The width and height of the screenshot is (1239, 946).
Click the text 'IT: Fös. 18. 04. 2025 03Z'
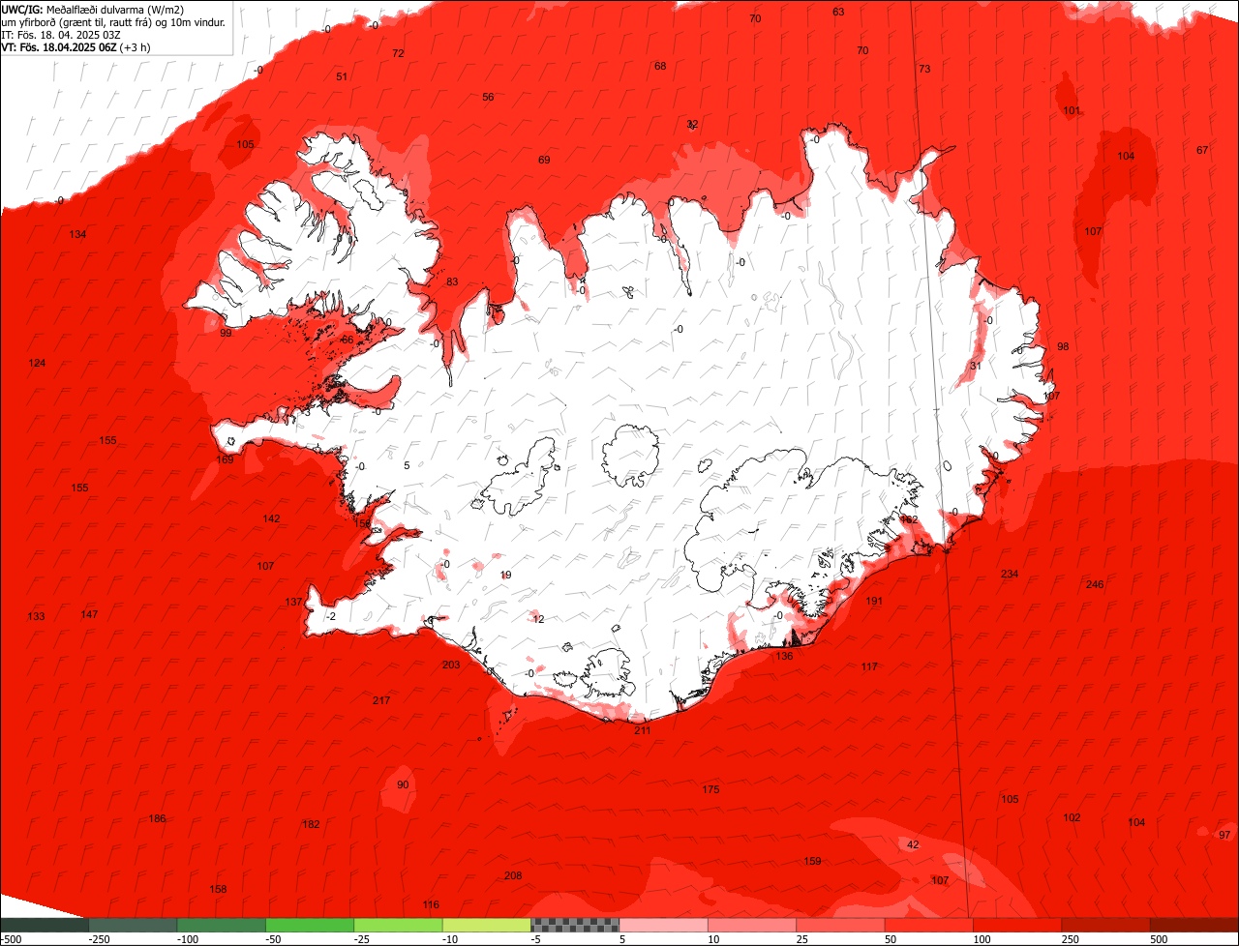pos(61,34)
